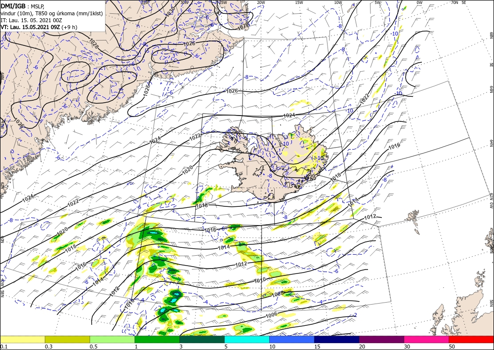The image size is (494, 350).
Task: Click the '1030' isobar label over Greenland
Action: (x=170, y=12)
